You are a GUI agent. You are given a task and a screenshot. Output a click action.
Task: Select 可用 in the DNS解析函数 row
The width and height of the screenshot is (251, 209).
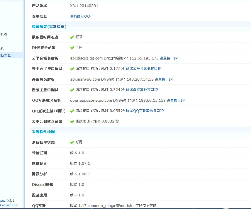pos(79,47)
